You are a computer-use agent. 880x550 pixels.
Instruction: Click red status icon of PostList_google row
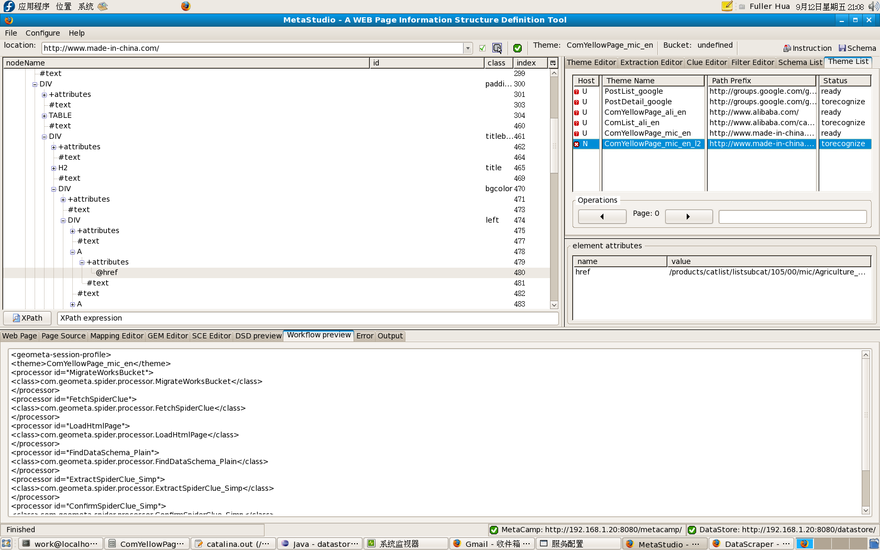577,92
